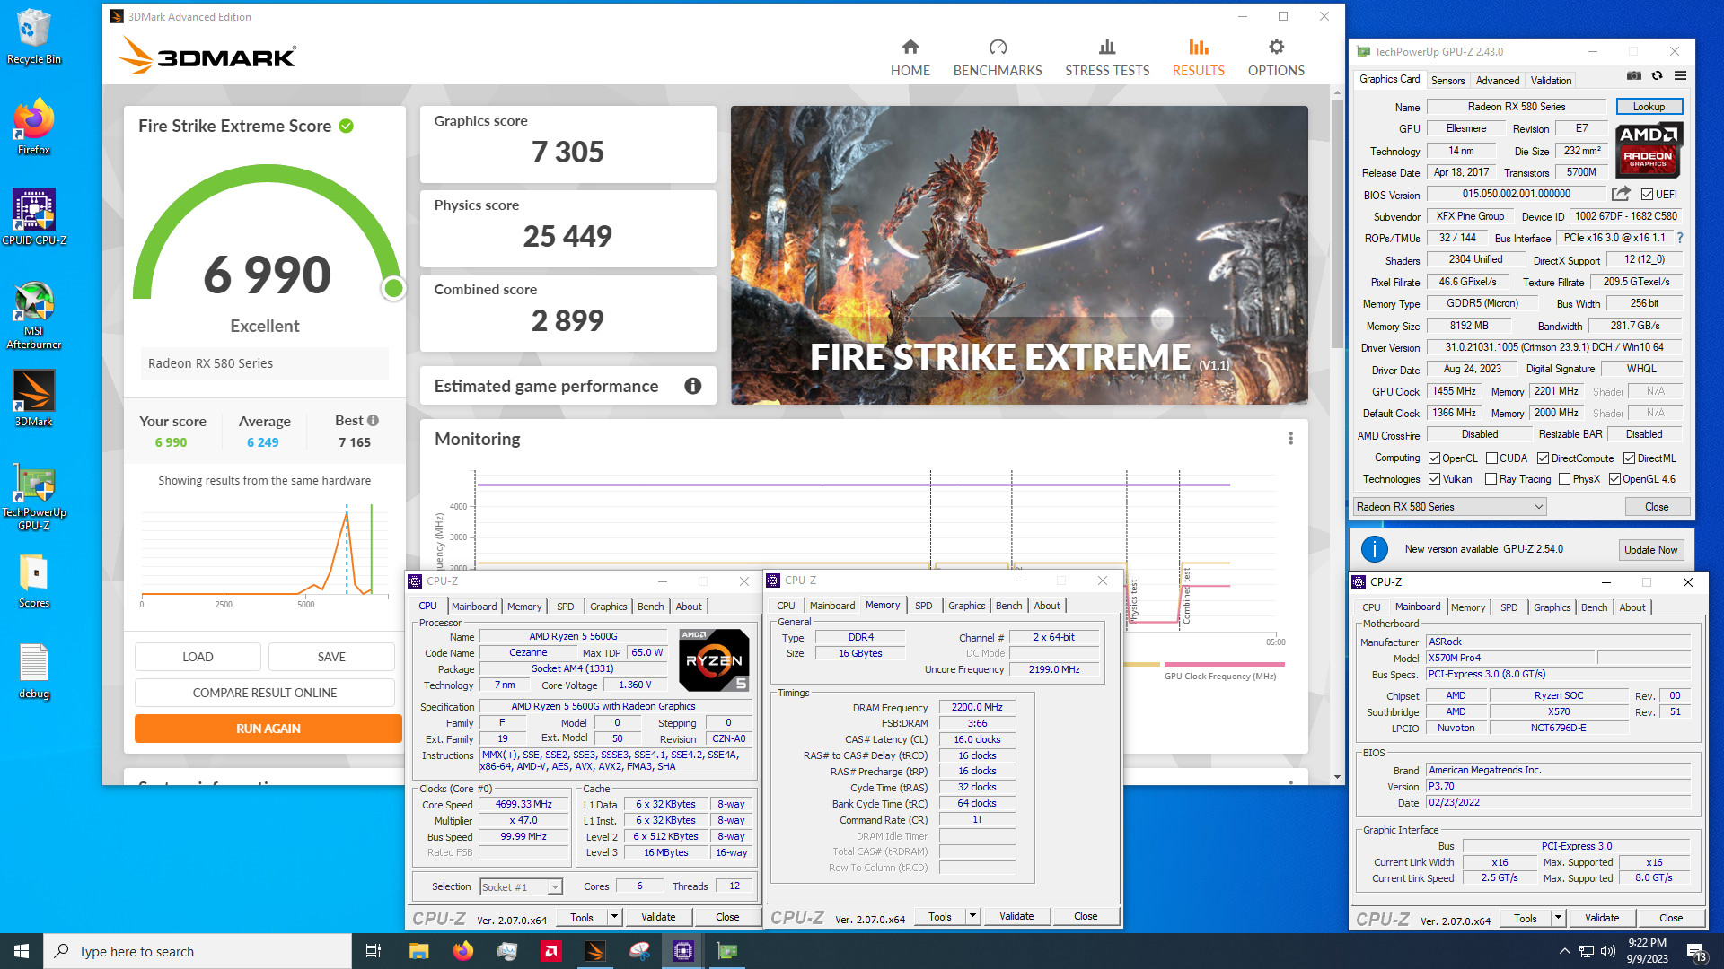The height and width of the screenshot is (969, 1724).
Task: Open Bench tab in CPU-Z CPU window
Action: click(x=650, y=607)
